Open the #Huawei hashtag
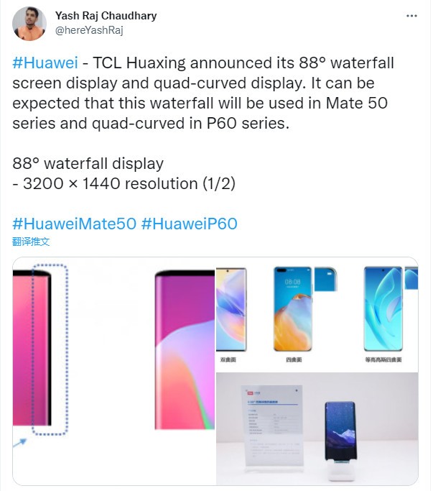Image resolution: width=433 pixels, height=491 pixels. [45, 63]
